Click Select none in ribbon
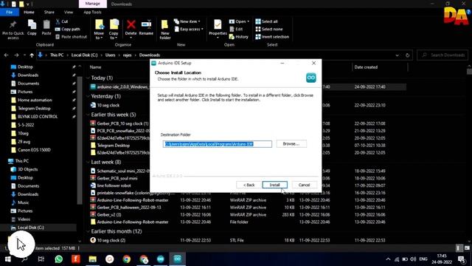The height and width of the screenshot is (266, 472). tap(269, 30)
